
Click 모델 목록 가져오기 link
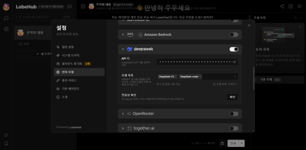225,84
